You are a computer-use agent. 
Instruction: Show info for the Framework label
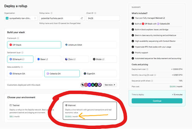click(x=18, y=38)
